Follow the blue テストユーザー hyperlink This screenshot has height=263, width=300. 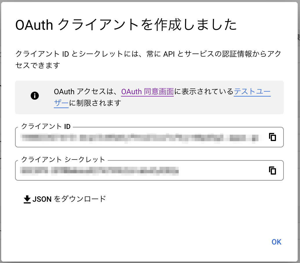click(252, 92)
